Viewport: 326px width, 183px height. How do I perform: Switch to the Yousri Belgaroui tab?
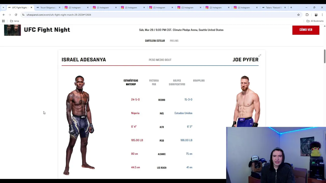[x=48, y=7]
